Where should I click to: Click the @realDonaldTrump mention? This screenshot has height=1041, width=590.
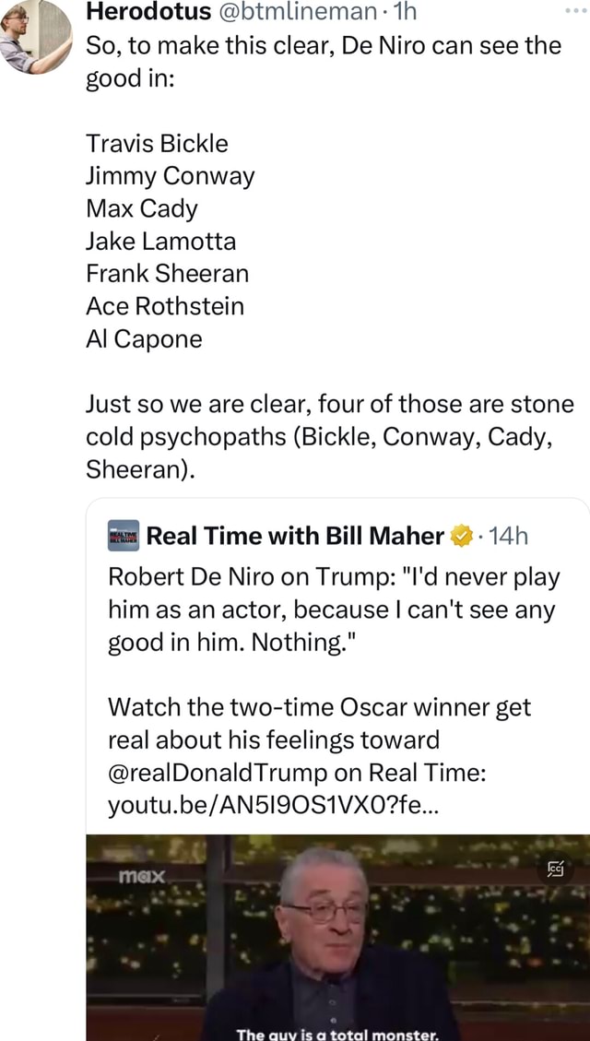(217, 773)
